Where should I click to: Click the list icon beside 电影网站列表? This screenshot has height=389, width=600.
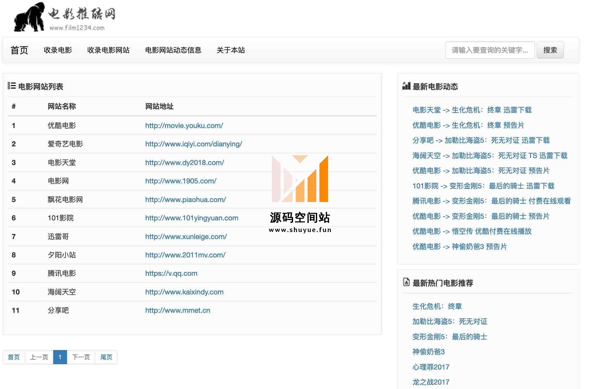12,86
